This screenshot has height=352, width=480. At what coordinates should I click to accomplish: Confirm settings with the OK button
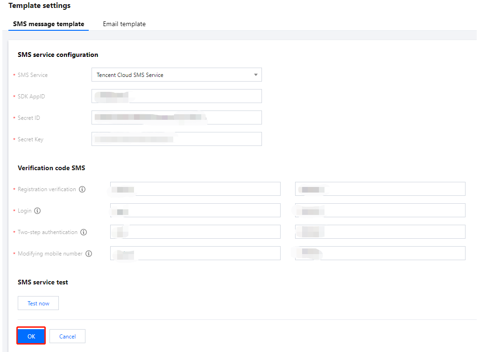point(31,336)
